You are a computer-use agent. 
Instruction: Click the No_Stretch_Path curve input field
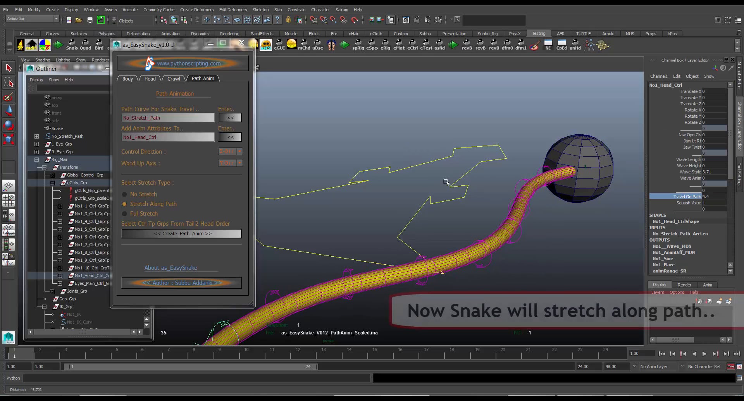[x=167, y=117]
